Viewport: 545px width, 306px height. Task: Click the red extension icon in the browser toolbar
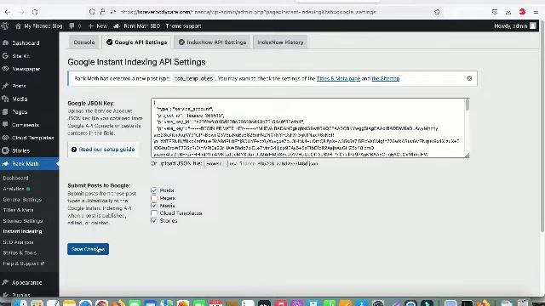pos(522,12)
